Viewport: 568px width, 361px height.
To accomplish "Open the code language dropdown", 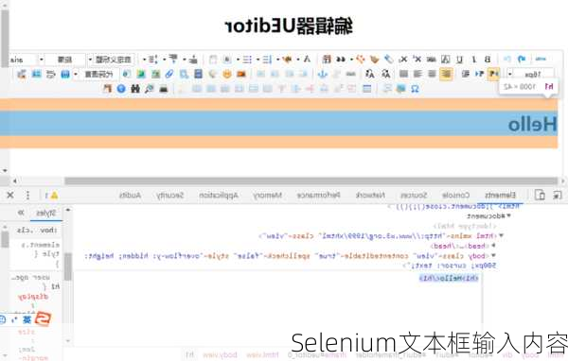I will pos(96,74).
